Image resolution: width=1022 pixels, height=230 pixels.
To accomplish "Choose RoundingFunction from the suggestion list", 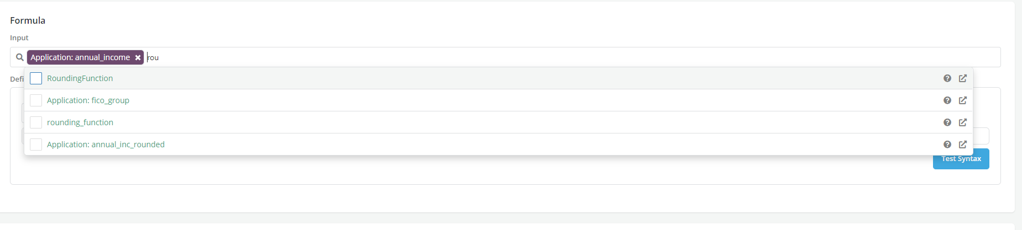I will (x=80, y=78).
